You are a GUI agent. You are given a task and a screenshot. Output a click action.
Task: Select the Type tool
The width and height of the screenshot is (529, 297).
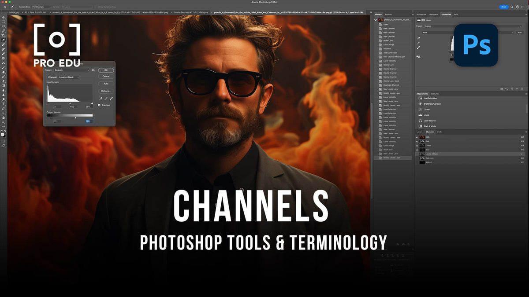(4, 104)
